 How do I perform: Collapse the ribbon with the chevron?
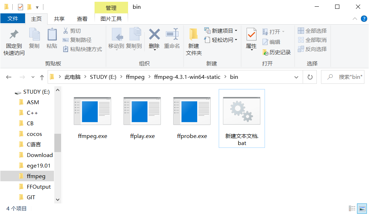(355, 19)
